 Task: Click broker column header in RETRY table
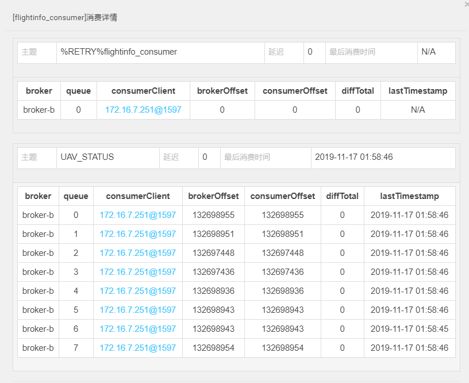coord(39,91)
